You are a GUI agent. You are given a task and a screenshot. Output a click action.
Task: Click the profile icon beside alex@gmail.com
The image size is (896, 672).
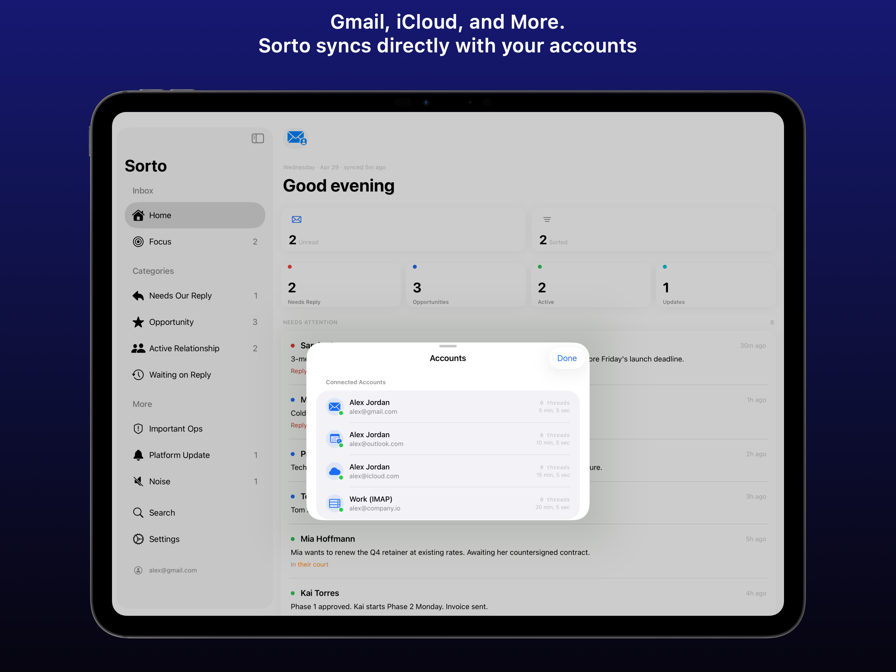[138, 570]
